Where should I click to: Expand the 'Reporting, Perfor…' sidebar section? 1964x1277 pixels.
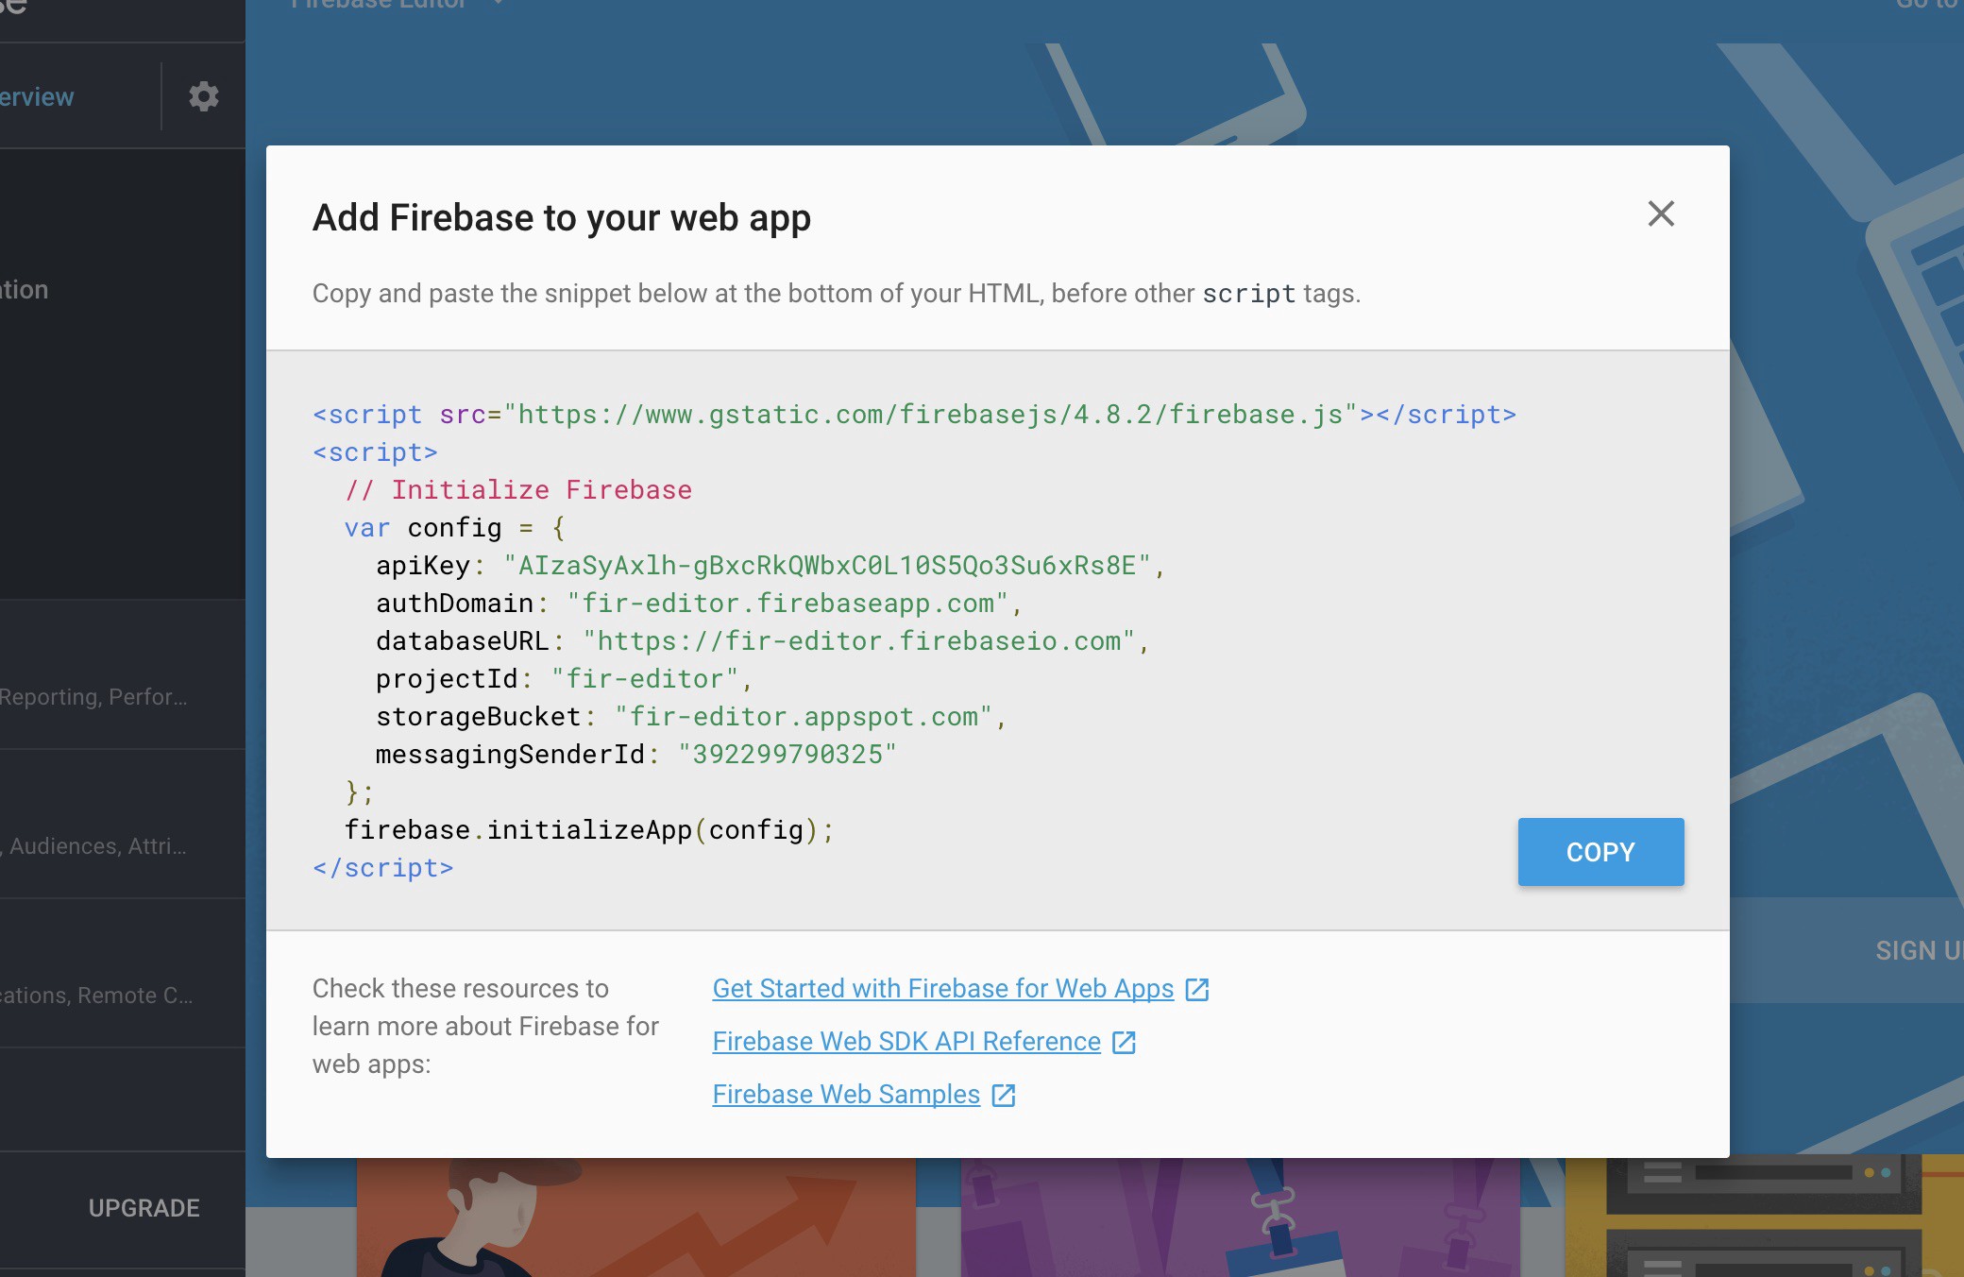pos(94,697)
